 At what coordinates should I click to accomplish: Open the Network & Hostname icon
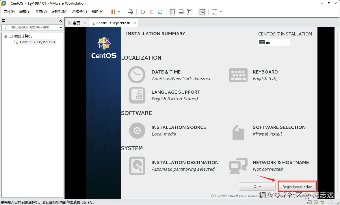click(x=238, y=166)
